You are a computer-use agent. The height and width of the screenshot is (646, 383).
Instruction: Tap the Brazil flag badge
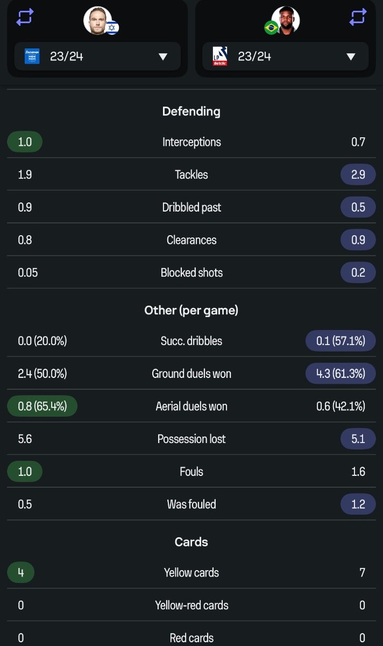(x=271, y=27)
